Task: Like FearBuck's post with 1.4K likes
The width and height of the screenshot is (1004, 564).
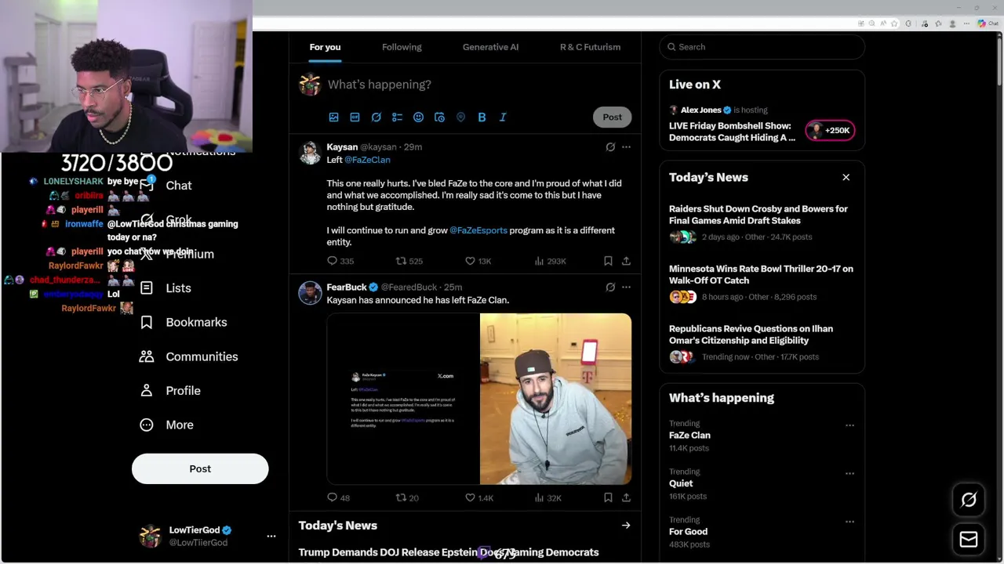Action: tap(478, 497)
